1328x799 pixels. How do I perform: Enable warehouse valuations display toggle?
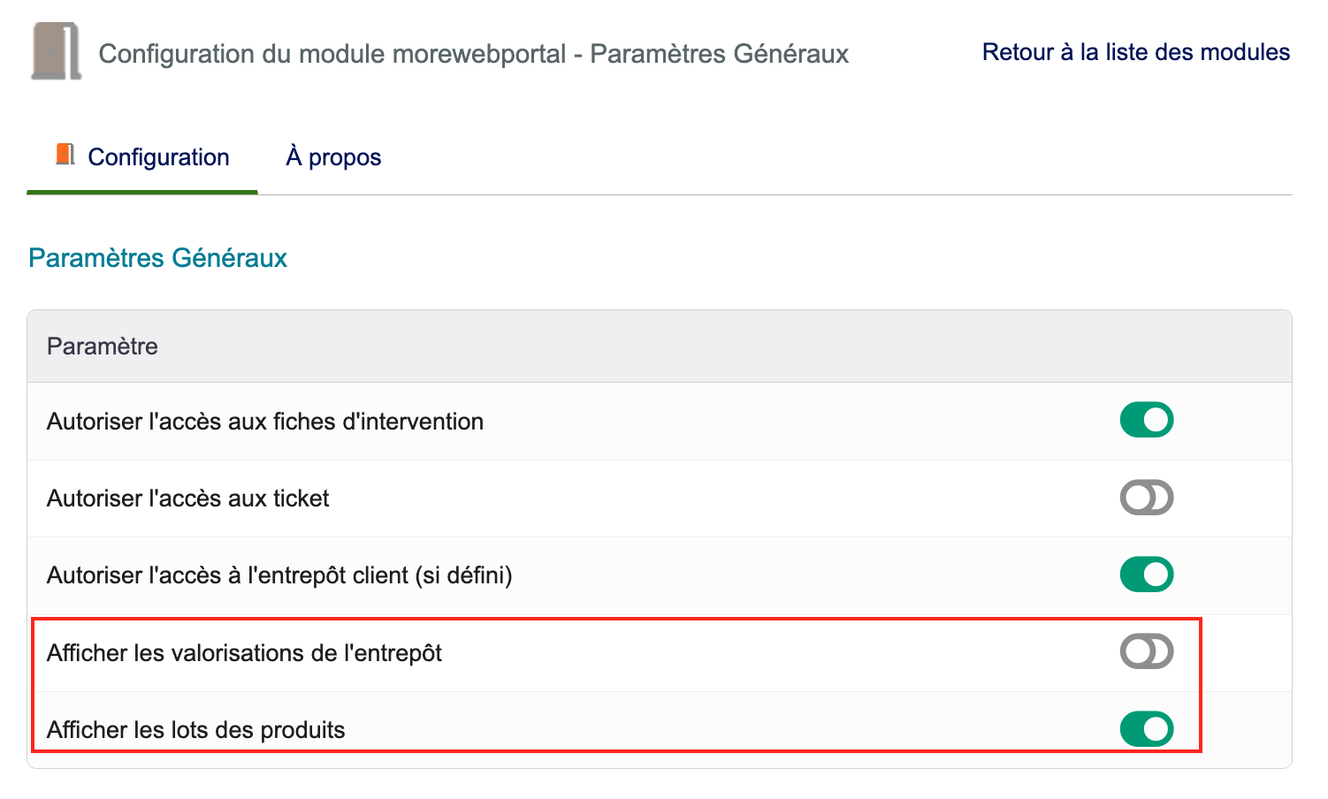pos(1146,652)
